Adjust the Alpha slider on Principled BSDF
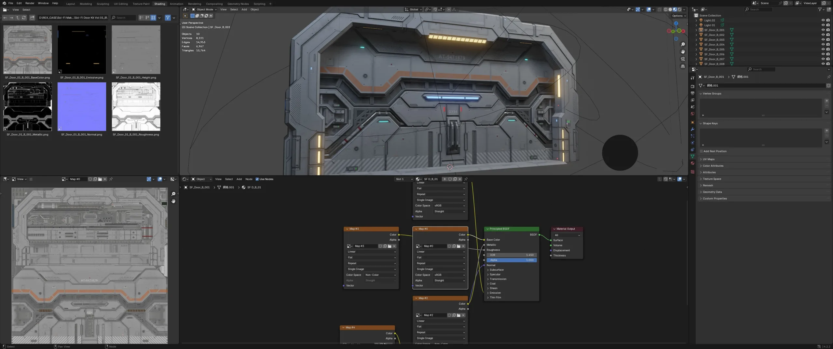833x349 pixels. click(511, 260)
